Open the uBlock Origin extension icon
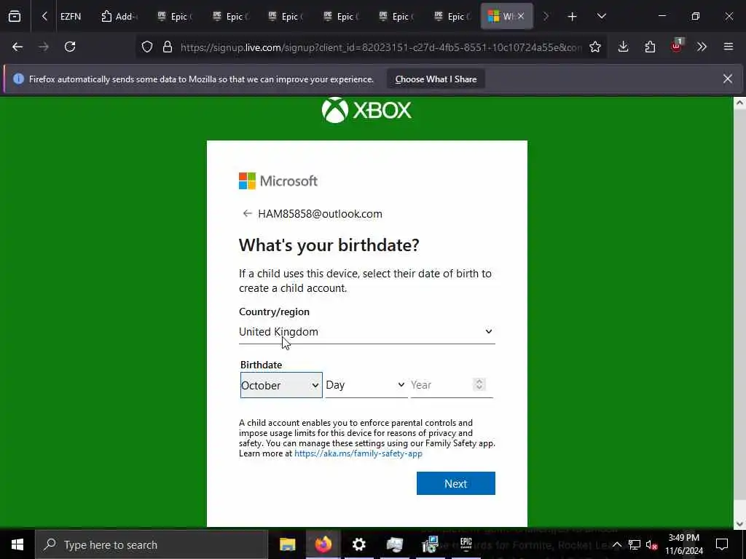 (677, 46)
